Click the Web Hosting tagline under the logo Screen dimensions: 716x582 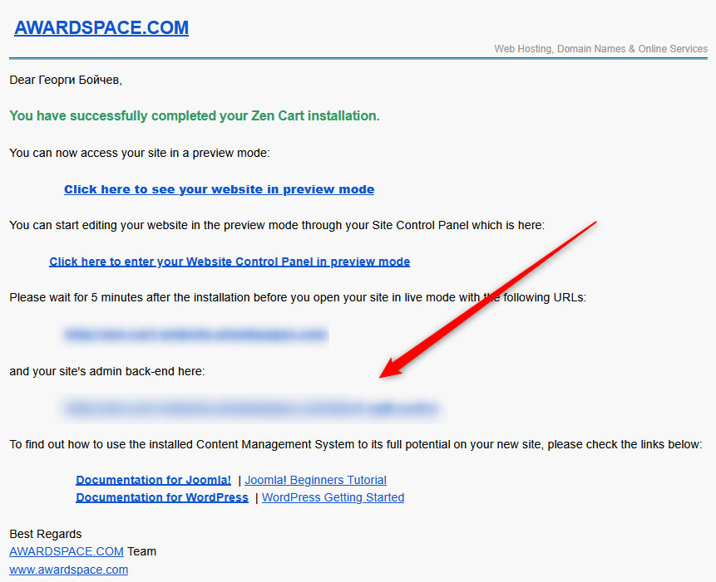coord(600,48)
